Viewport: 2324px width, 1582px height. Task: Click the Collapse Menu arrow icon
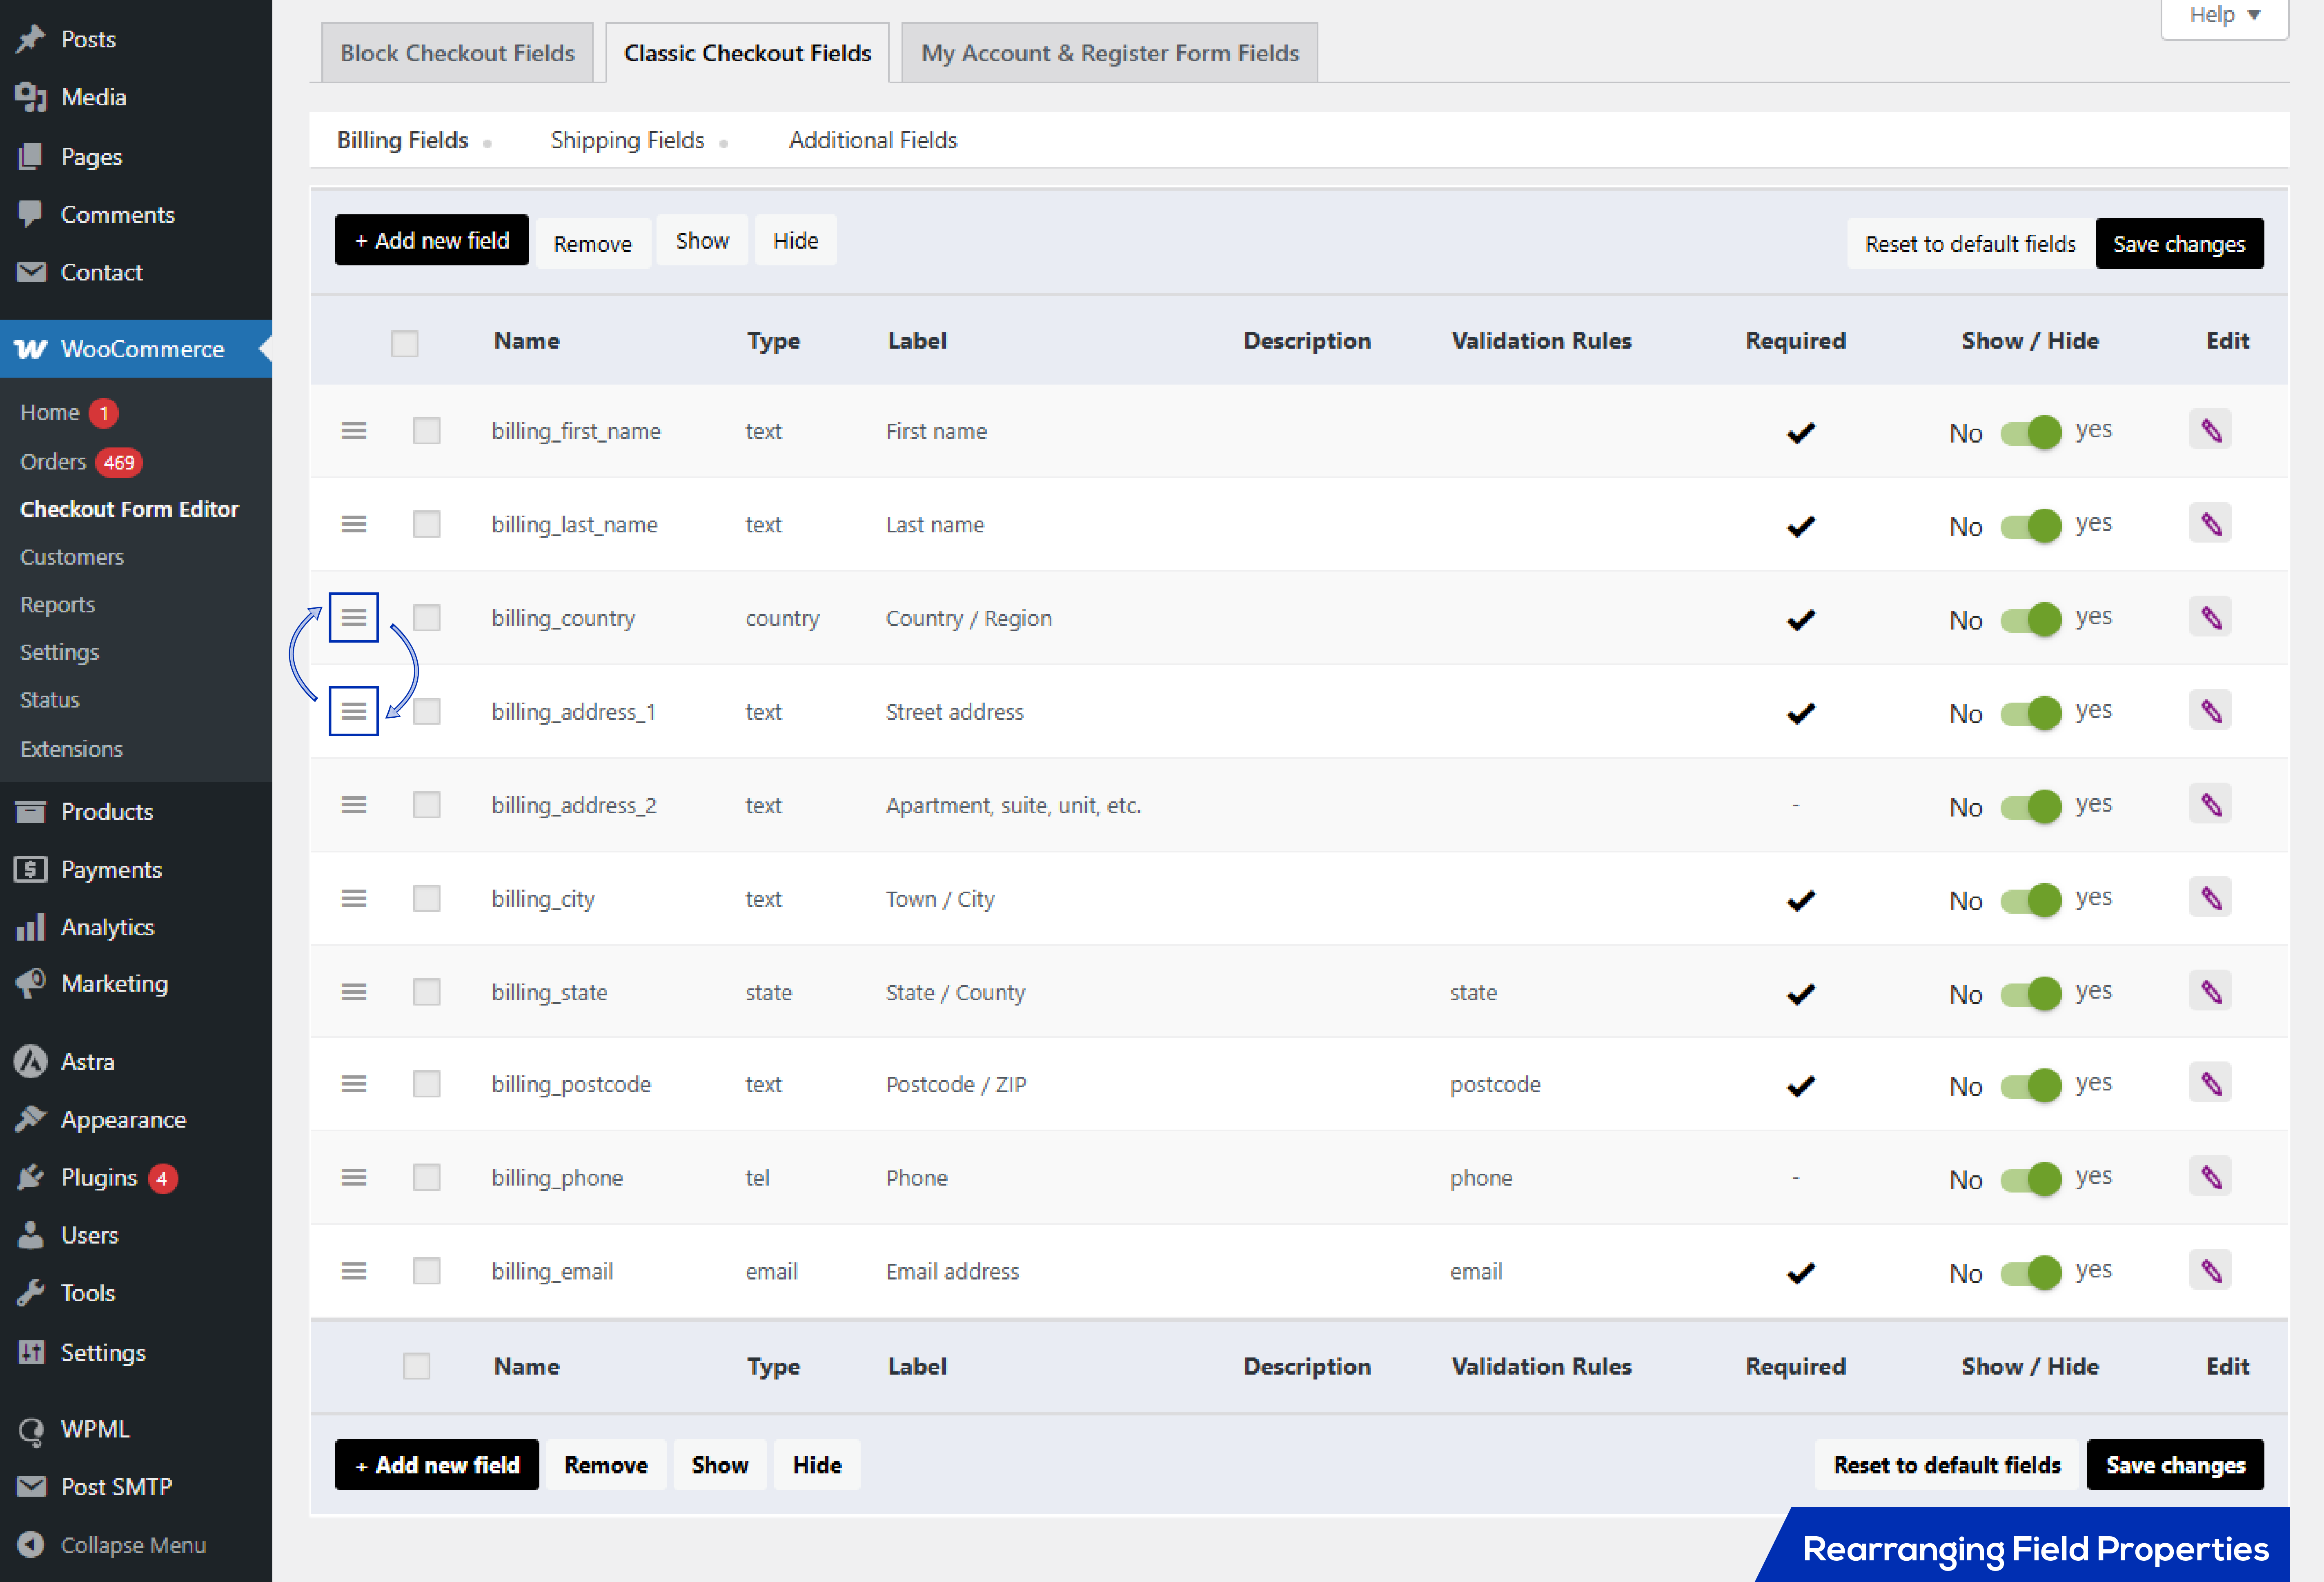[x=31, y=1545]
